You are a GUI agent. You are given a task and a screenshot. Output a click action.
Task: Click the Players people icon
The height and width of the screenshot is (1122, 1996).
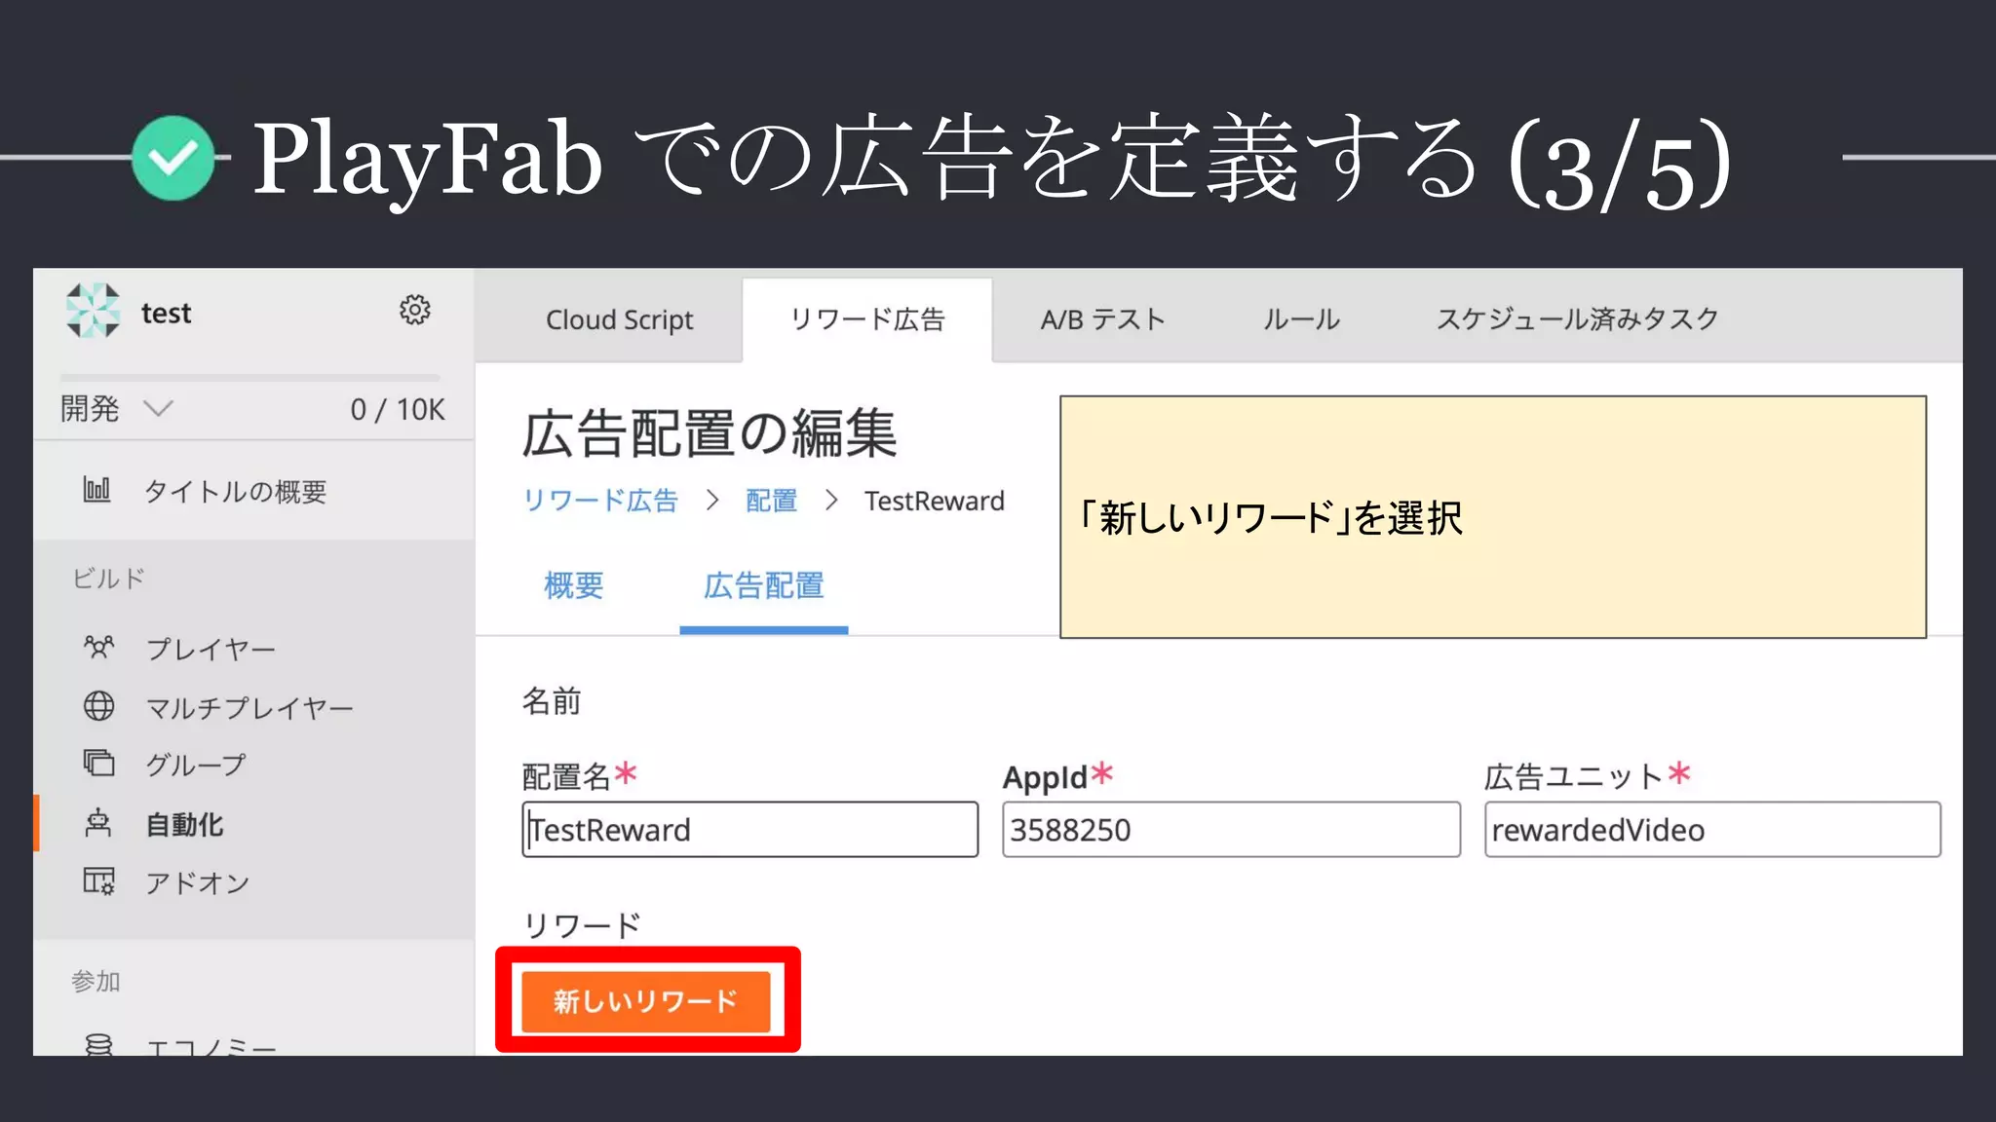point(98,647)
